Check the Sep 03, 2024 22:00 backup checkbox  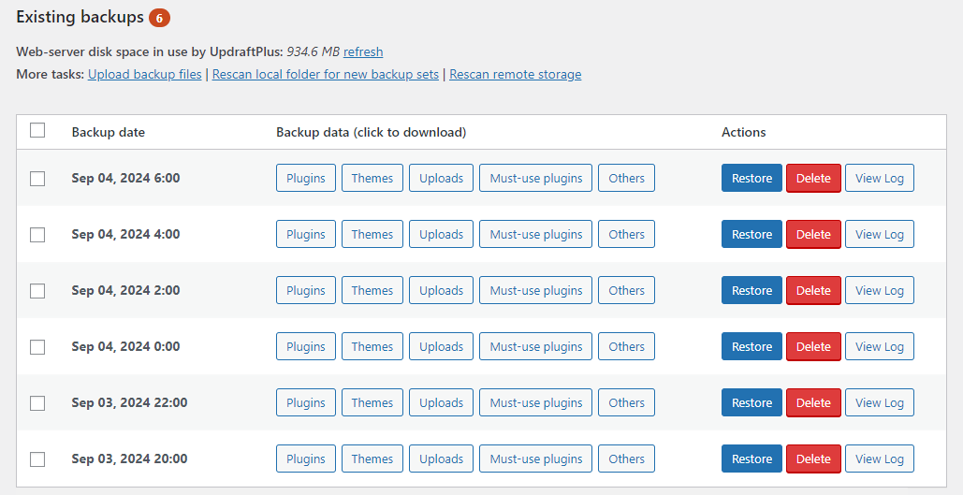point(37,403)
